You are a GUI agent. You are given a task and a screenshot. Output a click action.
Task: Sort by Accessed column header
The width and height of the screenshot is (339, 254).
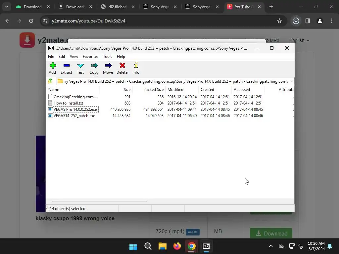click(248, 89)
